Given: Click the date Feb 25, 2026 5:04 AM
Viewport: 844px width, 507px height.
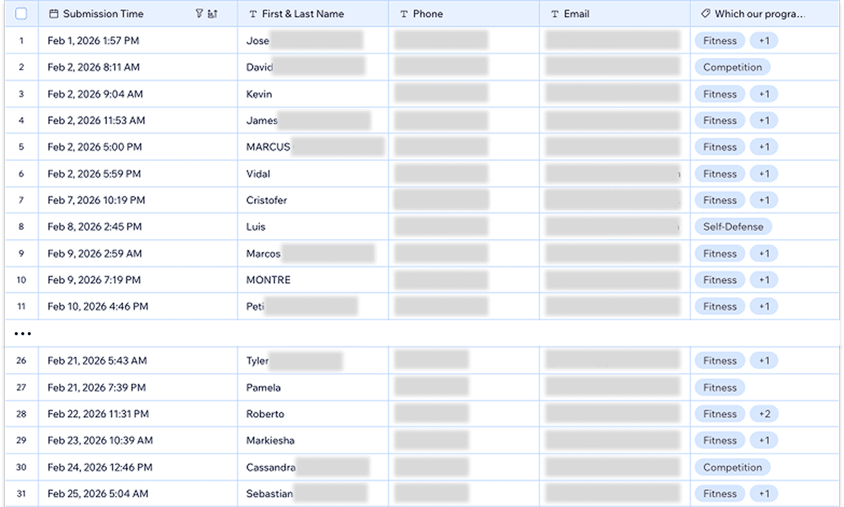Looking at the screenshot, I should [98, 494].
